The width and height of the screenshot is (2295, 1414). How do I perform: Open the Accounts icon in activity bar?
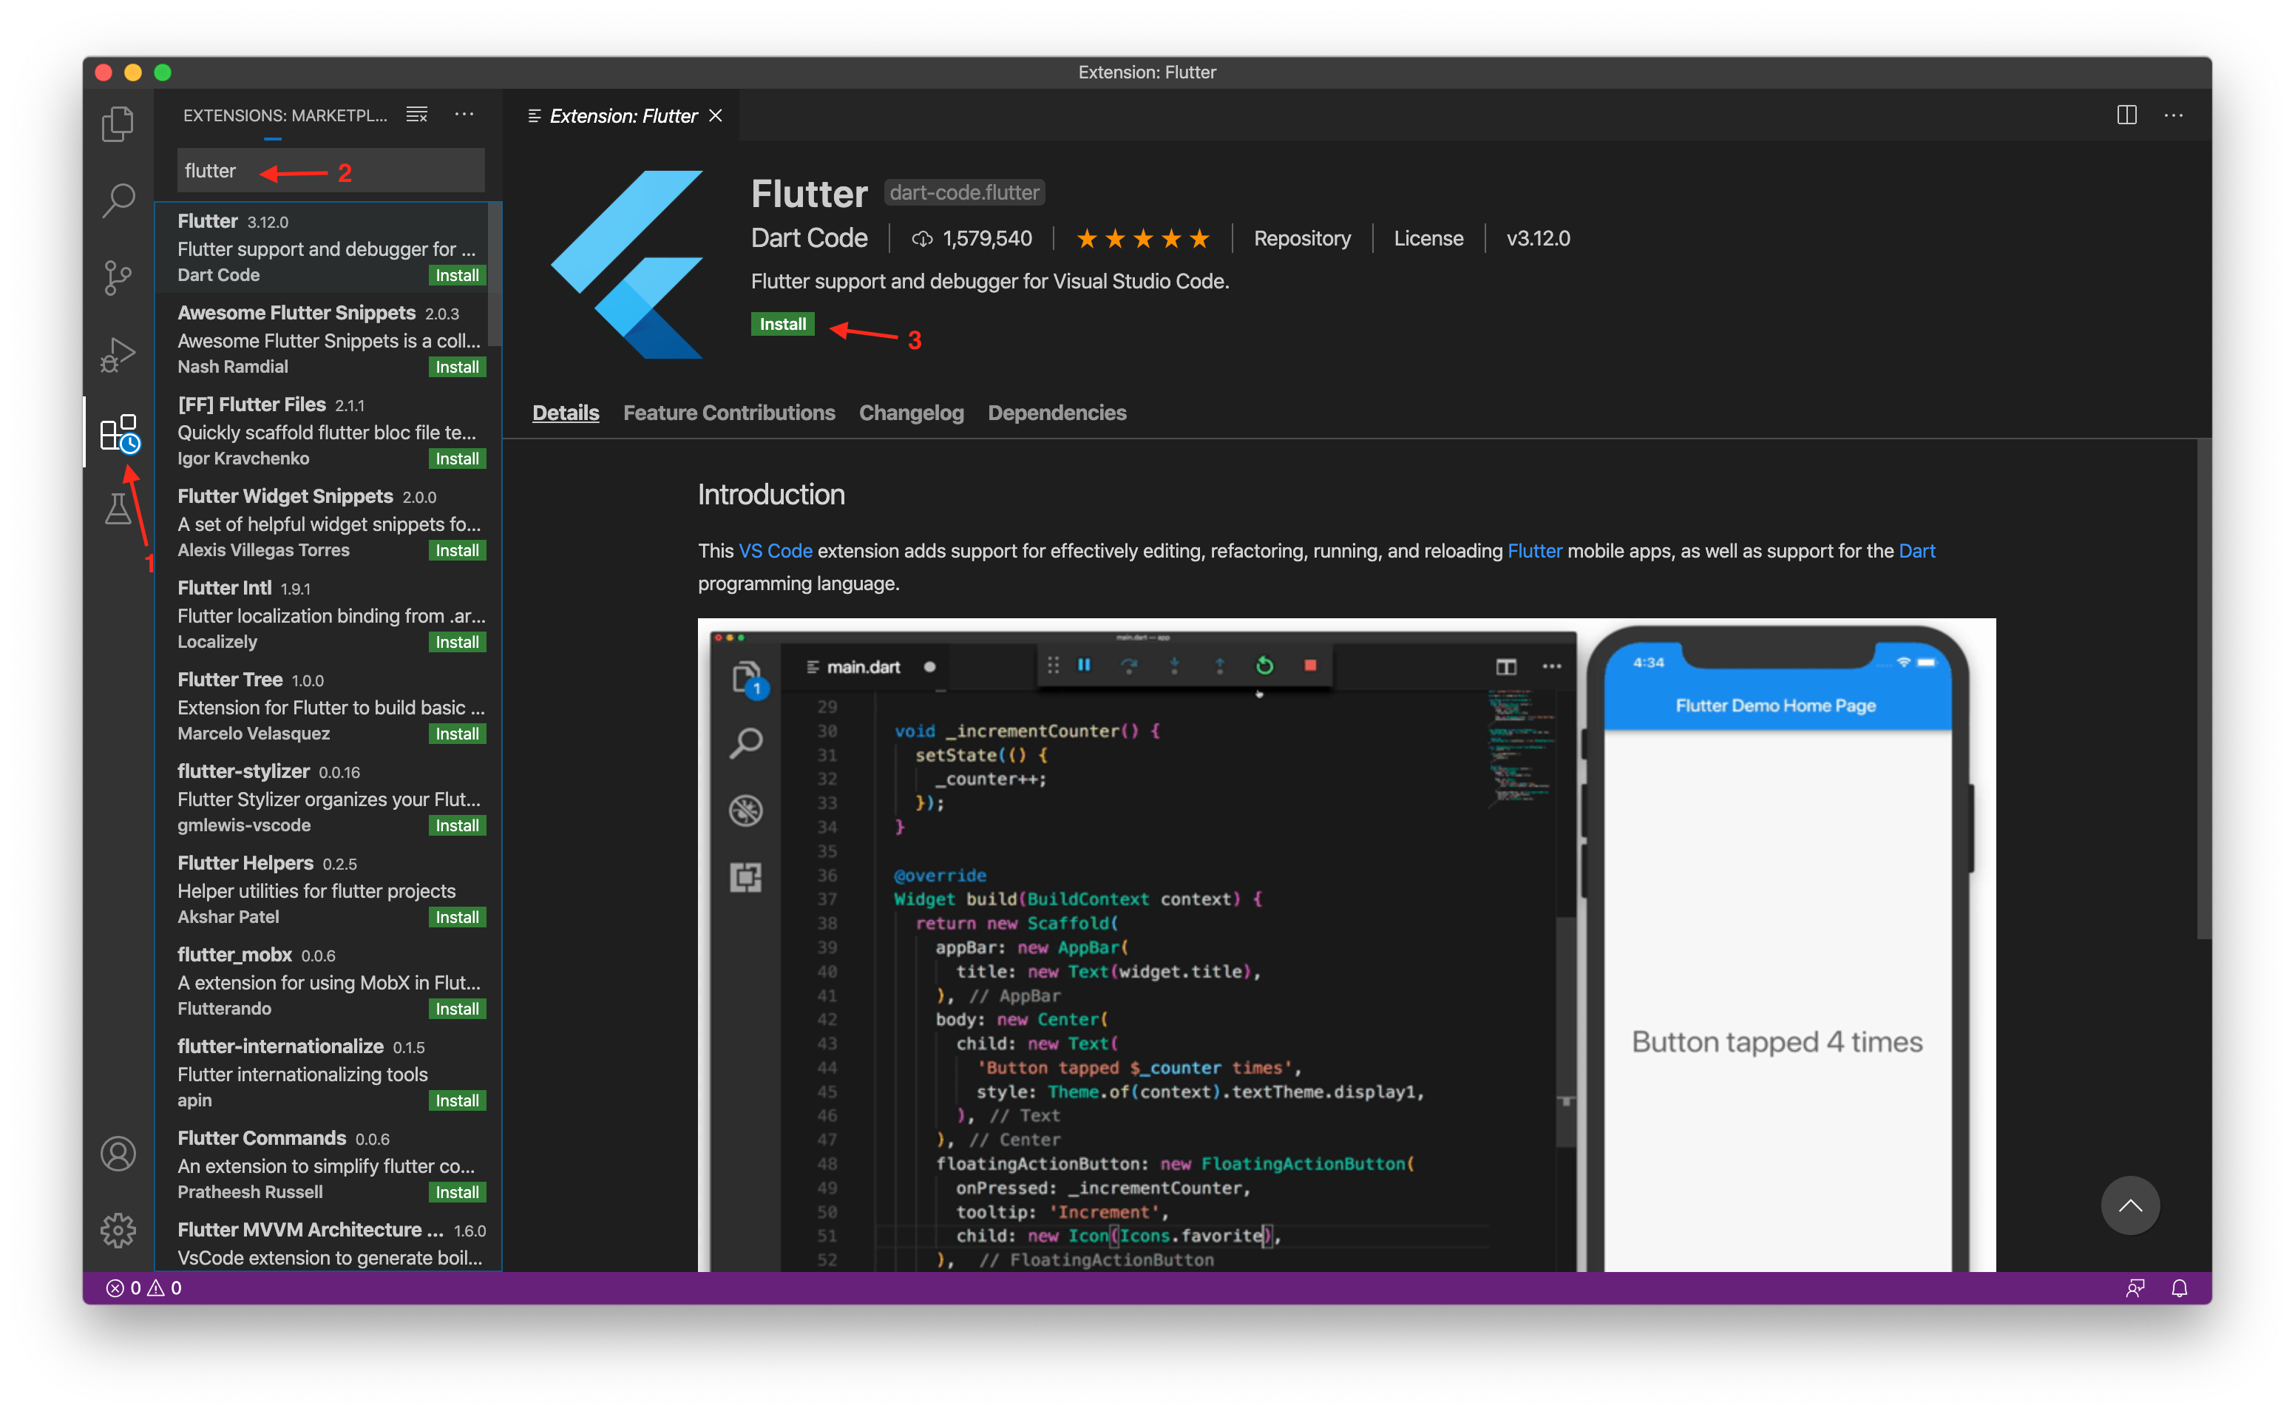[x=118, y=1154]
